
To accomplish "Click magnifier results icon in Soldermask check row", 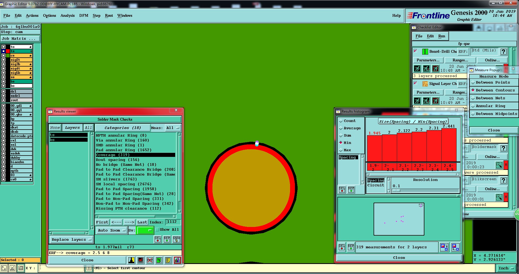I will (x=499, y=165).
